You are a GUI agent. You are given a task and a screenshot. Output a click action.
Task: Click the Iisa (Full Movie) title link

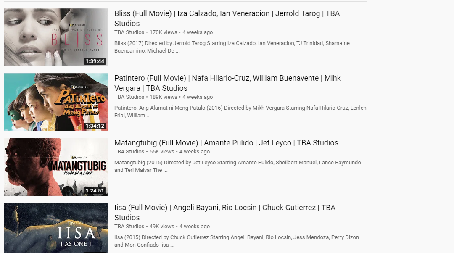tap(224, 213)
